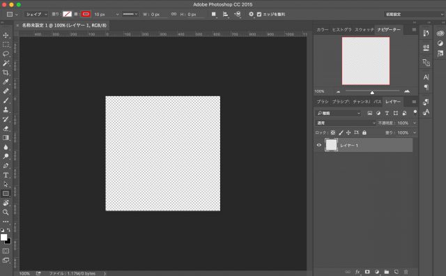The image size is (446, 276).
Task: Switch to the カラー panel tab
Action: pyautogui.click(x=322, y=29)
